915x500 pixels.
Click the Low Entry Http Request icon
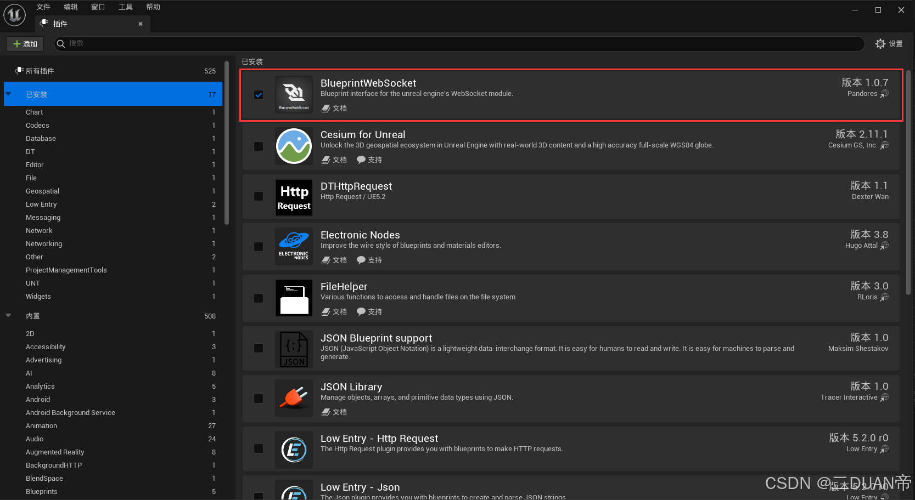294,449
